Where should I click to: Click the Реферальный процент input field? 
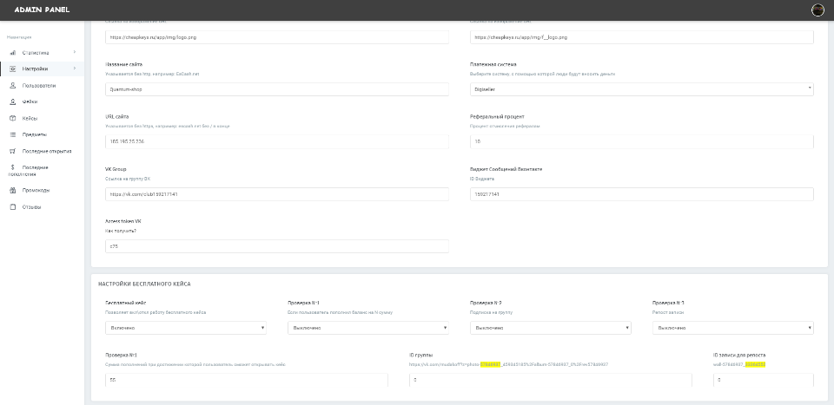tap(641, 141)
